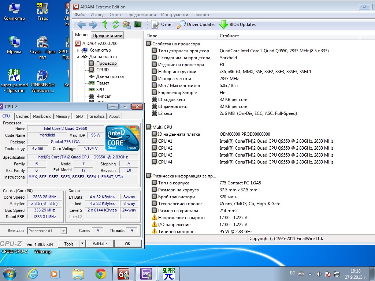Open the Windows Start menu orb
375x281 pixels.
point(10,274)
